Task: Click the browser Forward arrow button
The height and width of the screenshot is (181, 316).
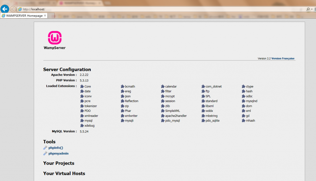Action: [13, 9]
